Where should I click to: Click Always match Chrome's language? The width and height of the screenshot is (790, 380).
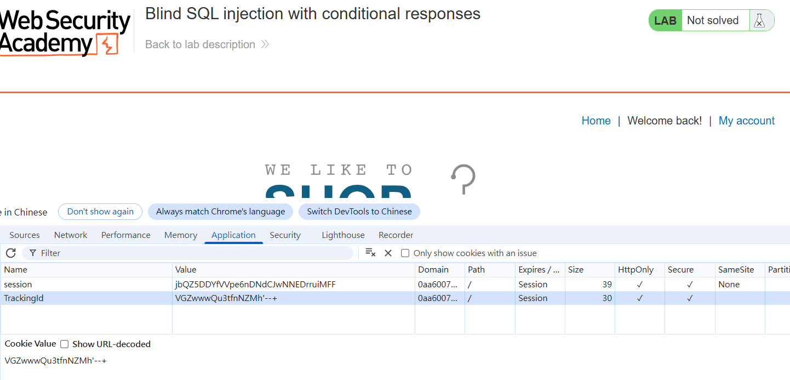(220, 212)
